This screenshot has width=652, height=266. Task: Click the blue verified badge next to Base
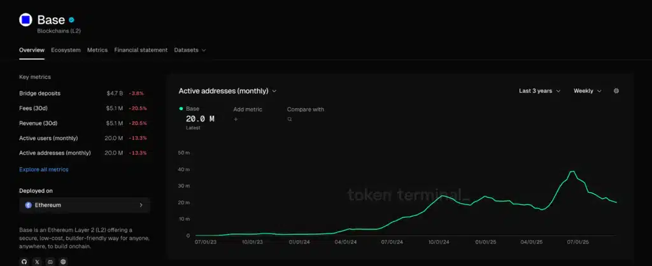(x=72, y=20)
